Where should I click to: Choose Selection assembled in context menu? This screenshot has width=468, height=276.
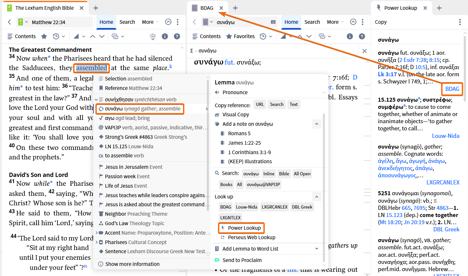tap(128, 79)
